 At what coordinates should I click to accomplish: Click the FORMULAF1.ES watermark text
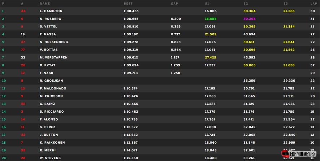pos(303,154)
